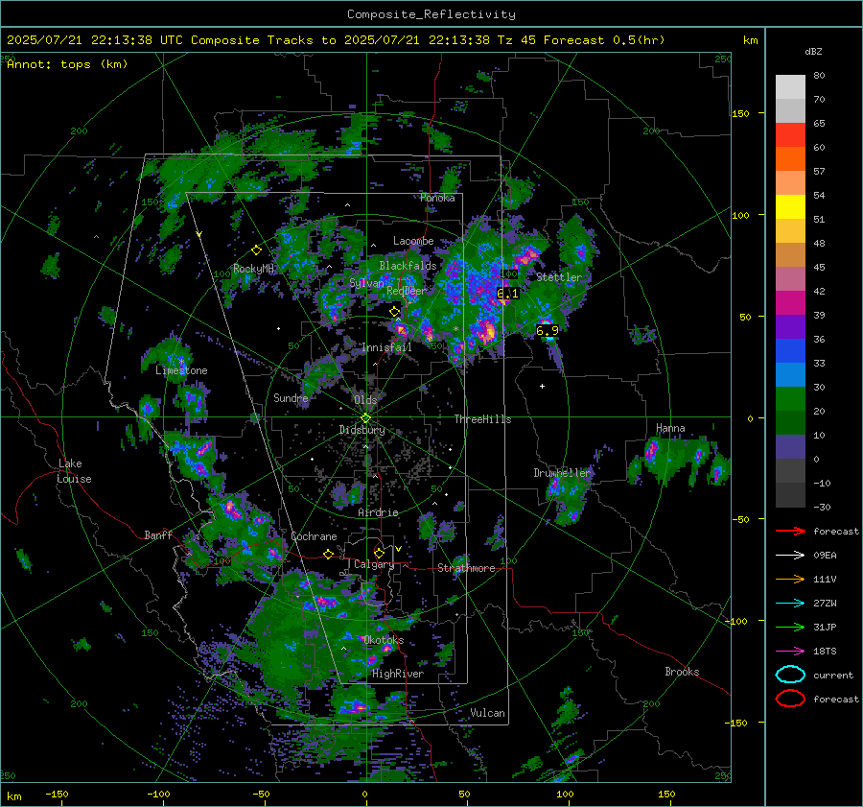Click the Olds label

(365, 400)
